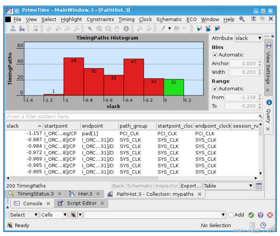Screen dimensions: 280x236
Task: Click the red X cancel icon
Action: pyautogui.click(x=270, y=215)
